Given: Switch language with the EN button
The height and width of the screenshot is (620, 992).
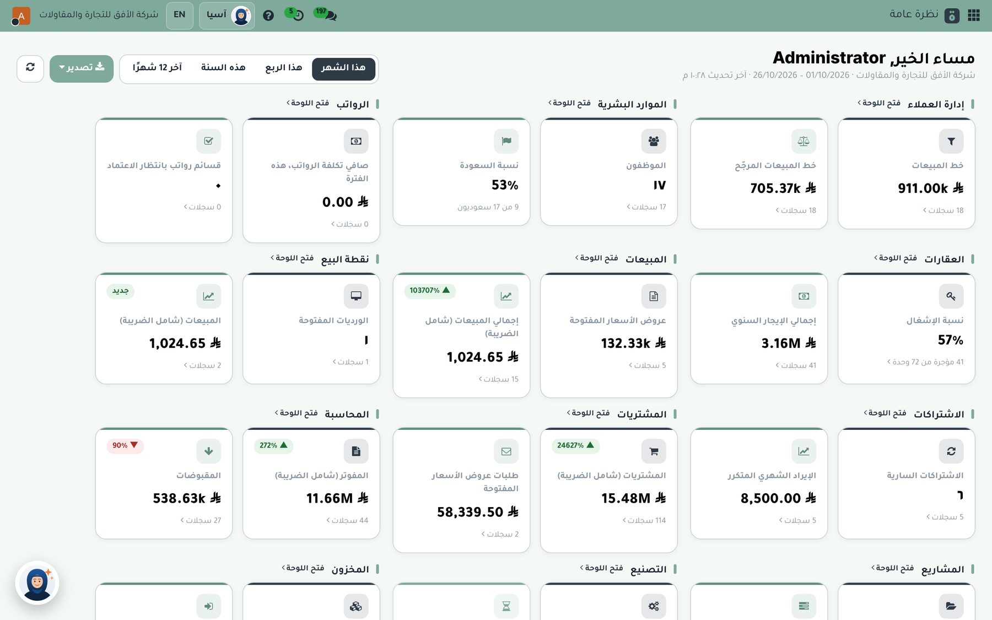Looking at the screenshot, I should pos(180,15).
